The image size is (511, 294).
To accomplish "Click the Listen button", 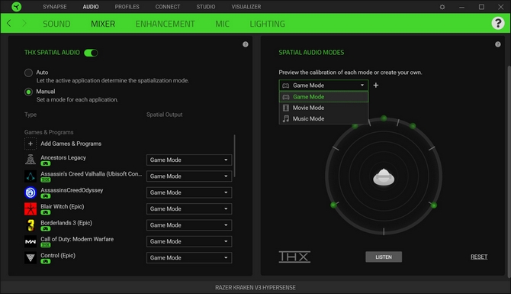I will (x=384, y=257).
